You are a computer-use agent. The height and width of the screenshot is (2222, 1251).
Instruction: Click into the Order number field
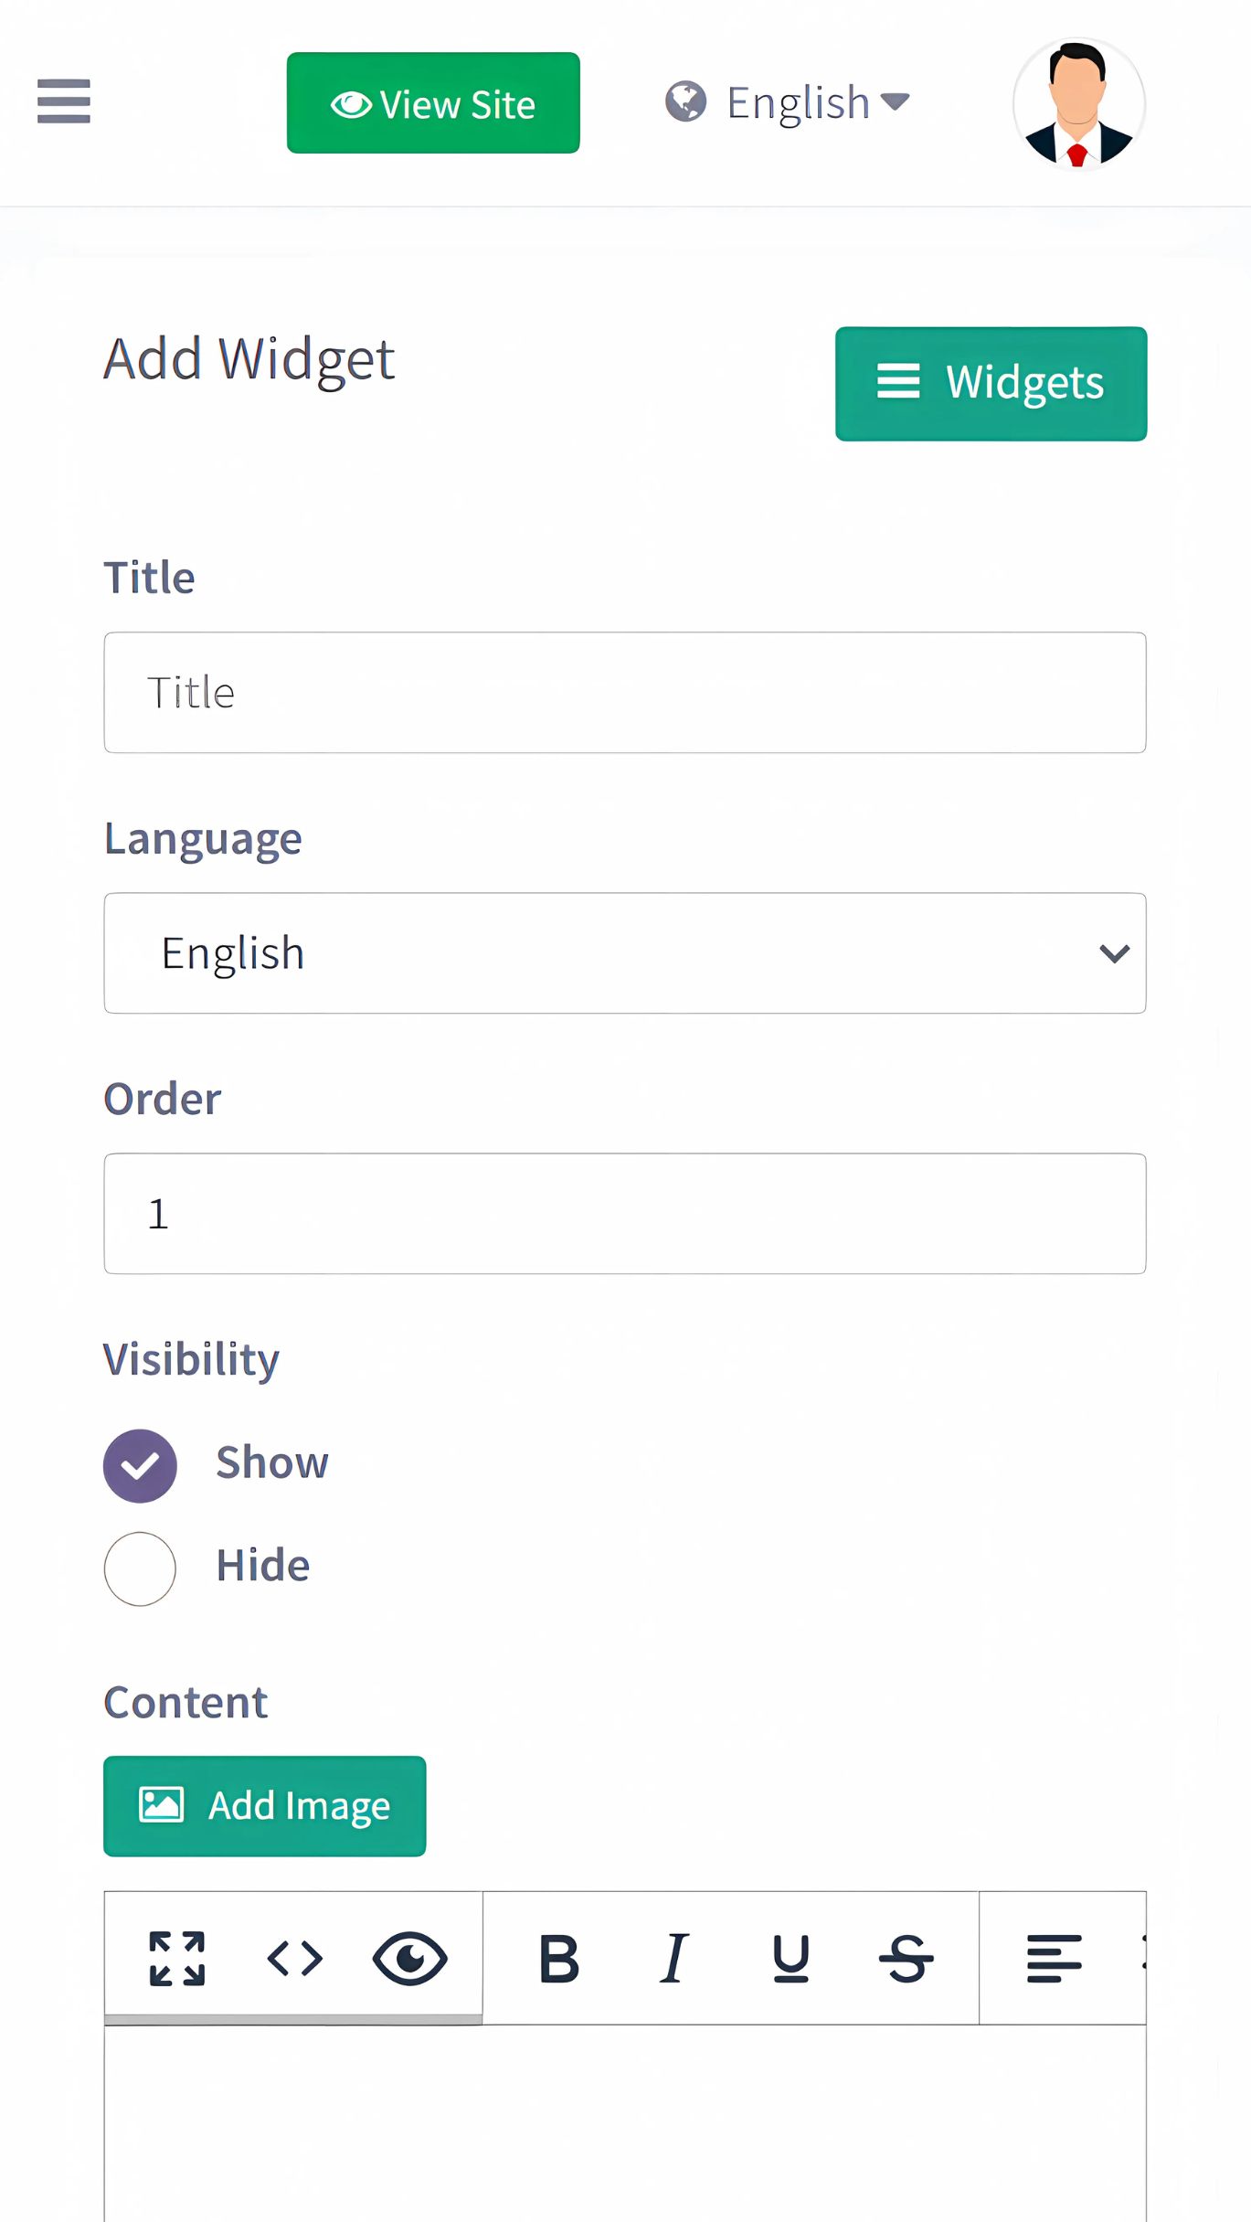[625, 1214]
